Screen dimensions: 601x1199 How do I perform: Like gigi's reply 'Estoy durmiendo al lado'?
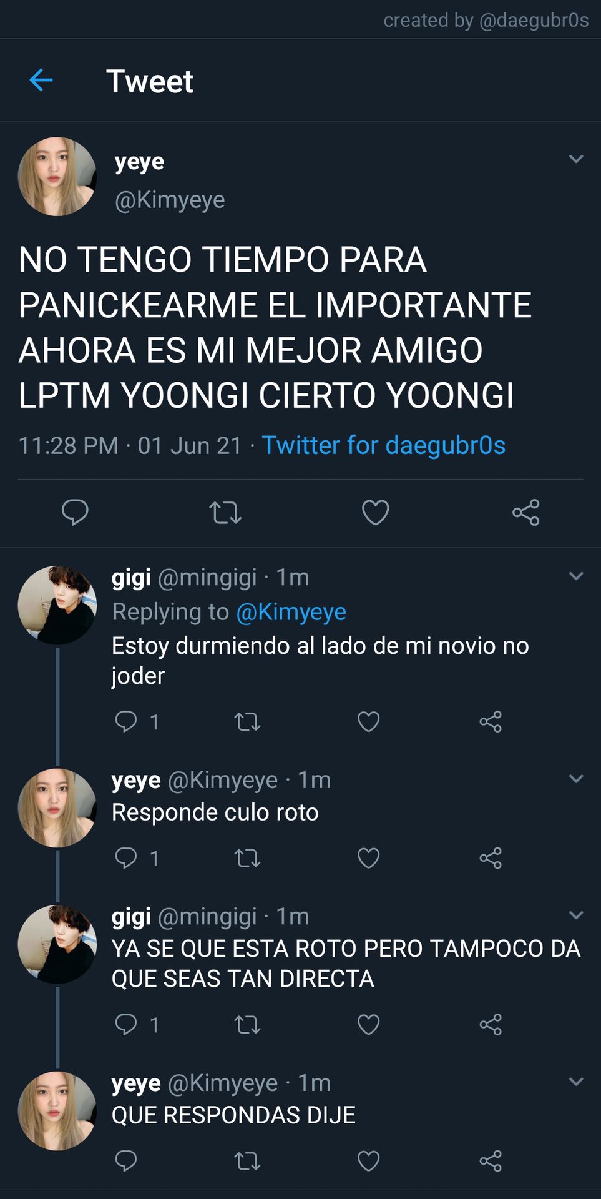tap(368, 721)
